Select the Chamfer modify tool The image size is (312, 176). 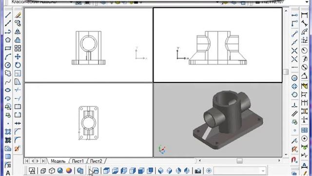(x=18, y=132)
